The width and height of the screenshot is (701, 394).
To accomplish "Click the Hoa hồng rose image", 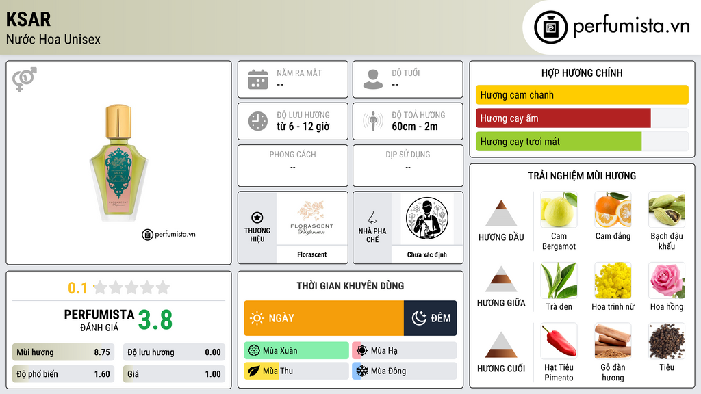I will [667, 280].
